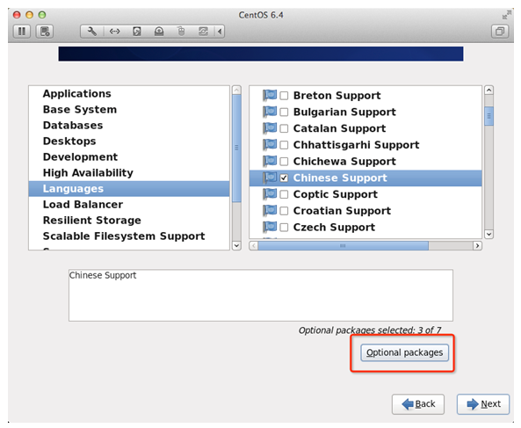The height and width of the screenshot is (428, 521).
Task: Click the hard disk toolbar icon
Action: (x=136, y=32)
